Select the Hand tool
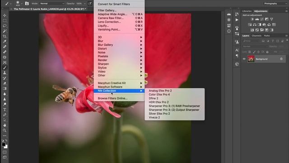 click(5, 125)
